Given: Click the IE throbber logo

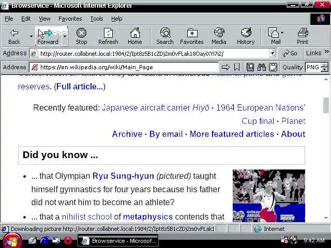Looking at the screenshot, I should (321, 19).
